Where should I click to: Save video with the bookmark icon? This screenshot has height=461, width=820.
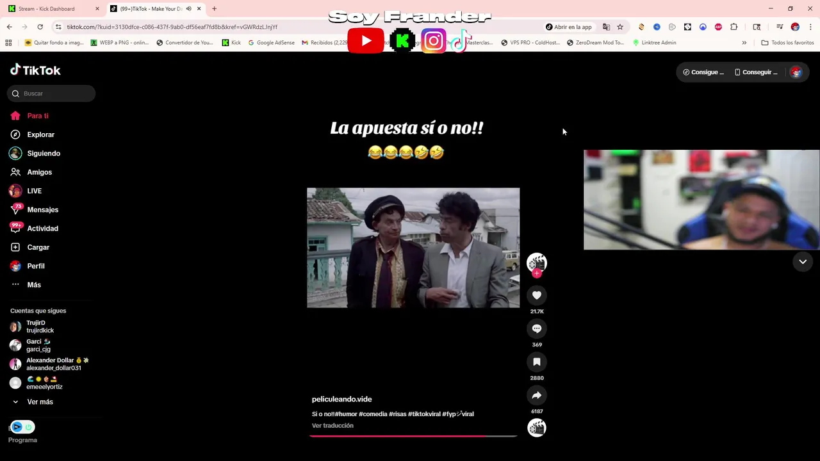[537, 362]
